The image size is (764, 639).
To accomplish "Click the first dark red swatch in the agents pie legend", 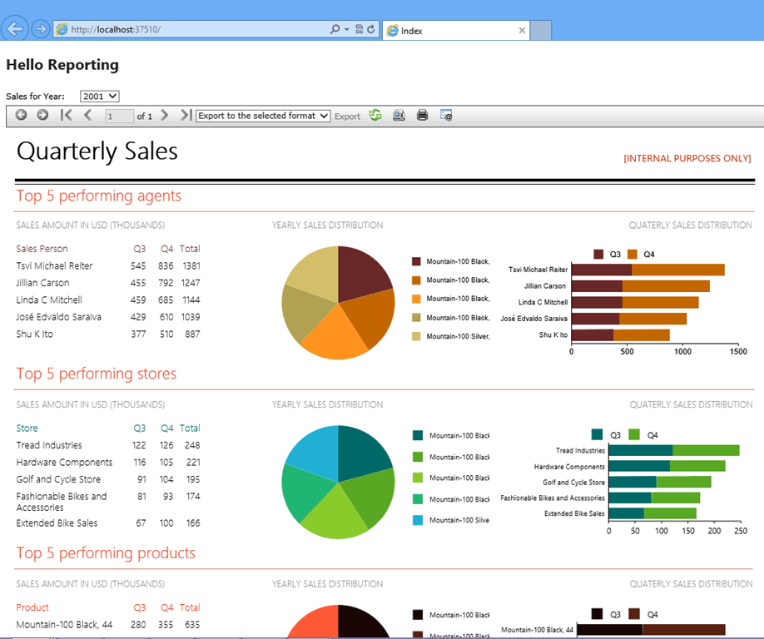I will [416, 261].
